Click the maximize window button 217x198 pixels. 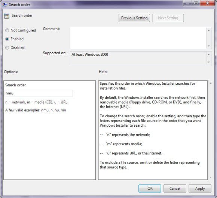click(196, 3)
